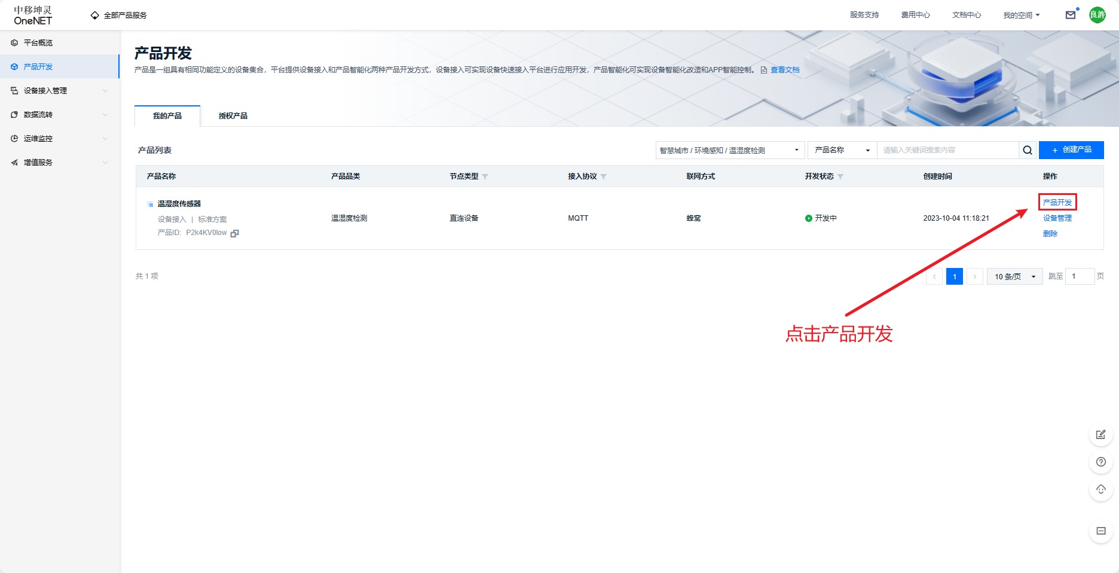Select page 1 in pagination
The height and width of the screenshot is (573, 1119).
click(x=955, y=276)
